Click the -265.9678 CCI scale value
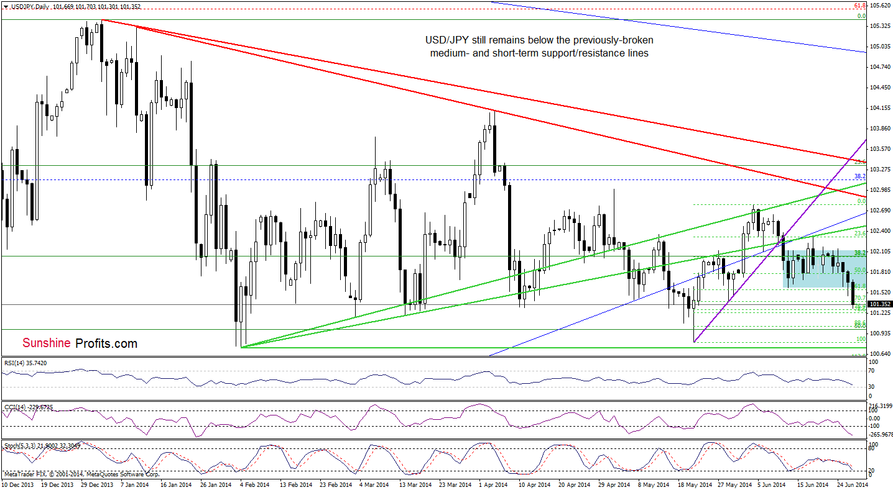The width and height of the screenshot is (893, 490). point(880,435)
